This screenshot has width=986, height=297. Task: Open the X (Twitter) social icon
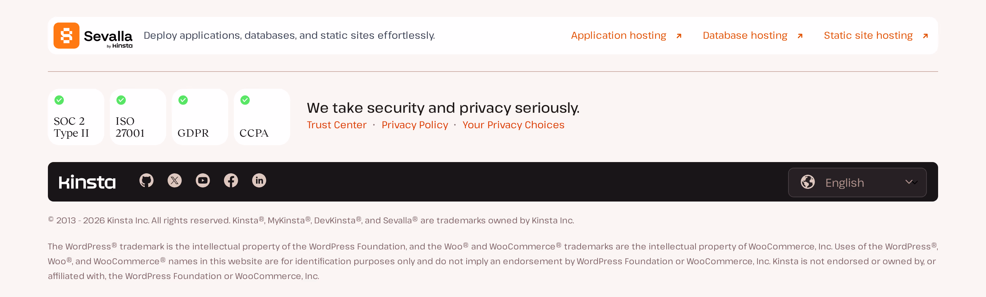pos(175,180)
